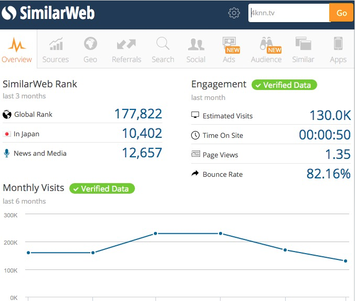
Task: Open the Sources bar chart icon
Action: [56, 44]
